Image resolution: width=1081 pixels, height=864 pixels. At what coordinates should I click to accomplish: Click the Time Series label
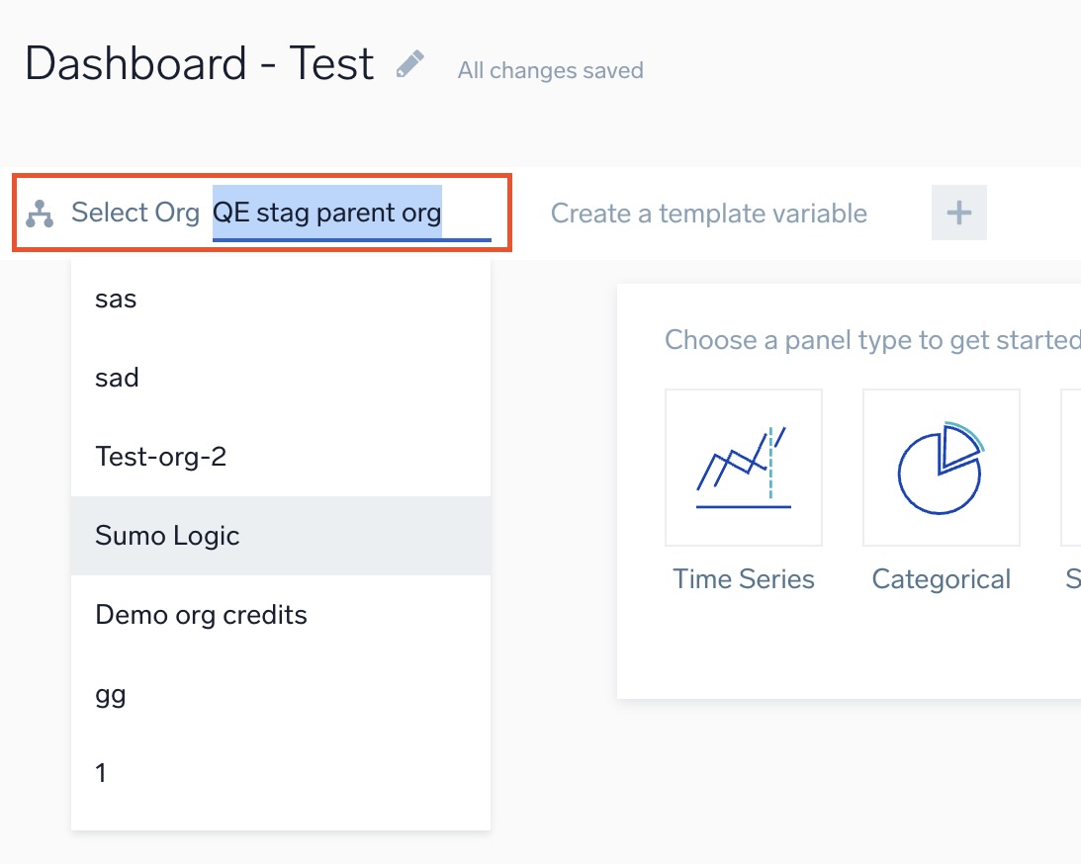coord(743,578)
